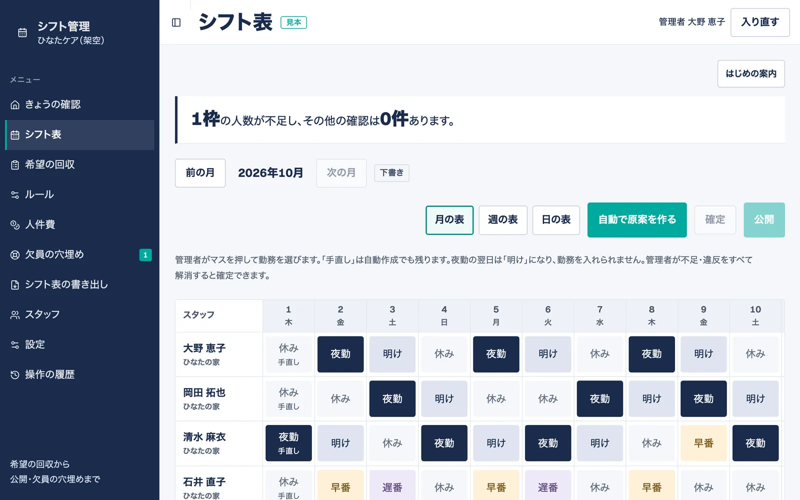
Task: Switch to the 日の表 view
Action: tap(556, 220)
